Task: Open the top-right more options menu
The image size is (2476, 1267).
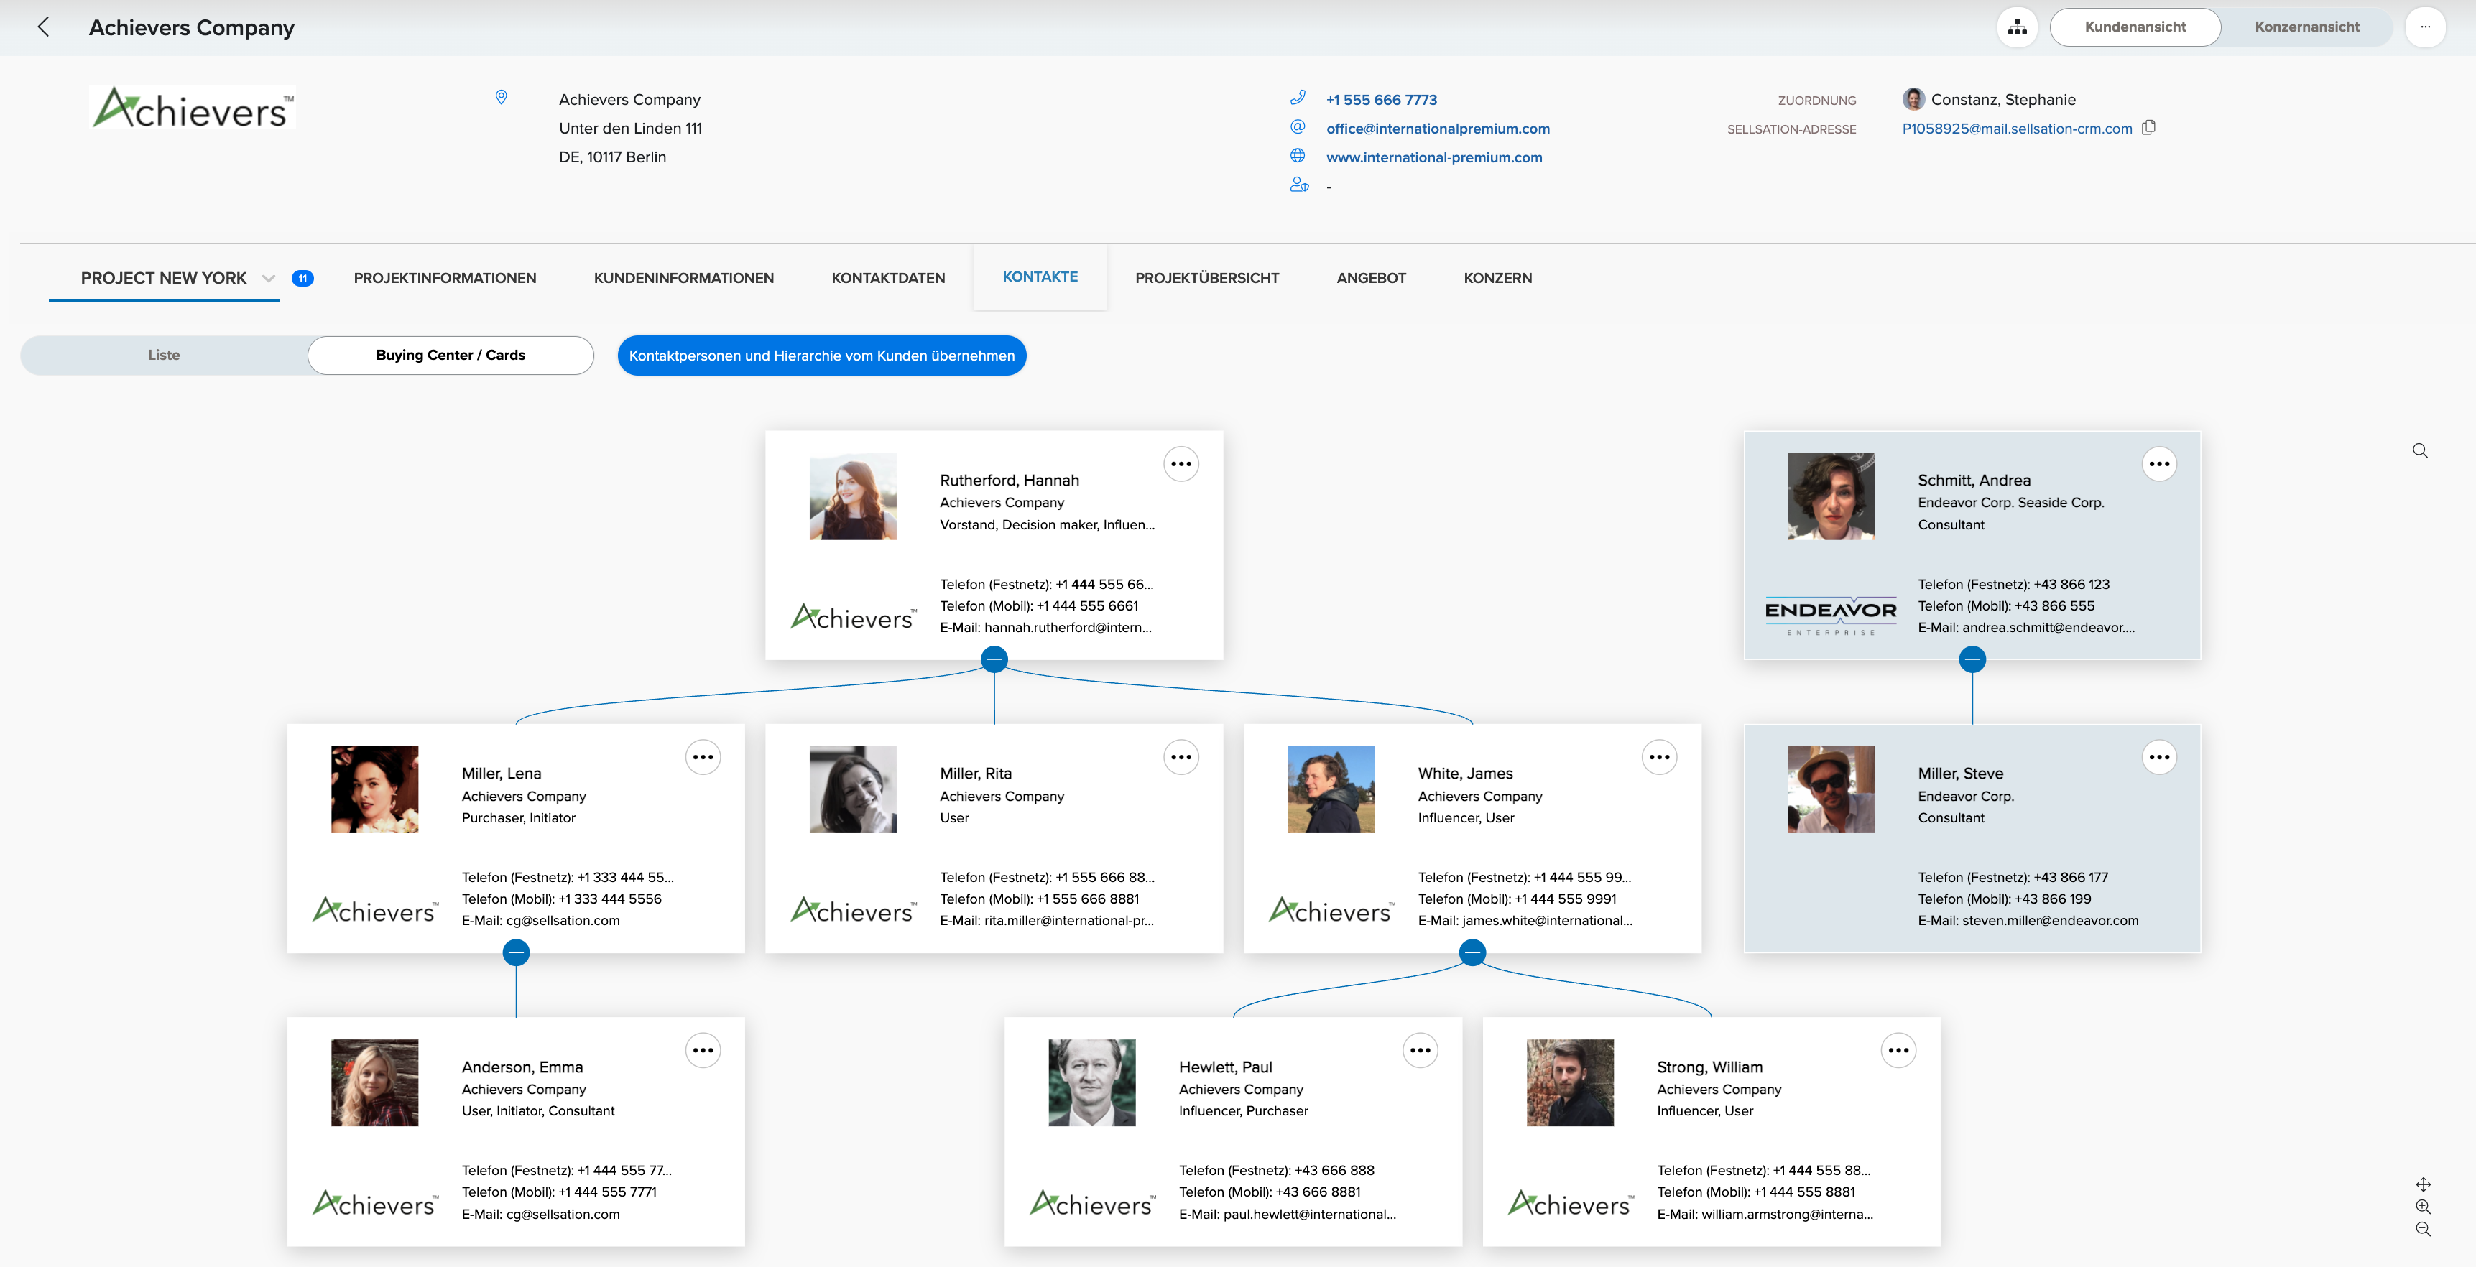Action: click(2425, 27)
